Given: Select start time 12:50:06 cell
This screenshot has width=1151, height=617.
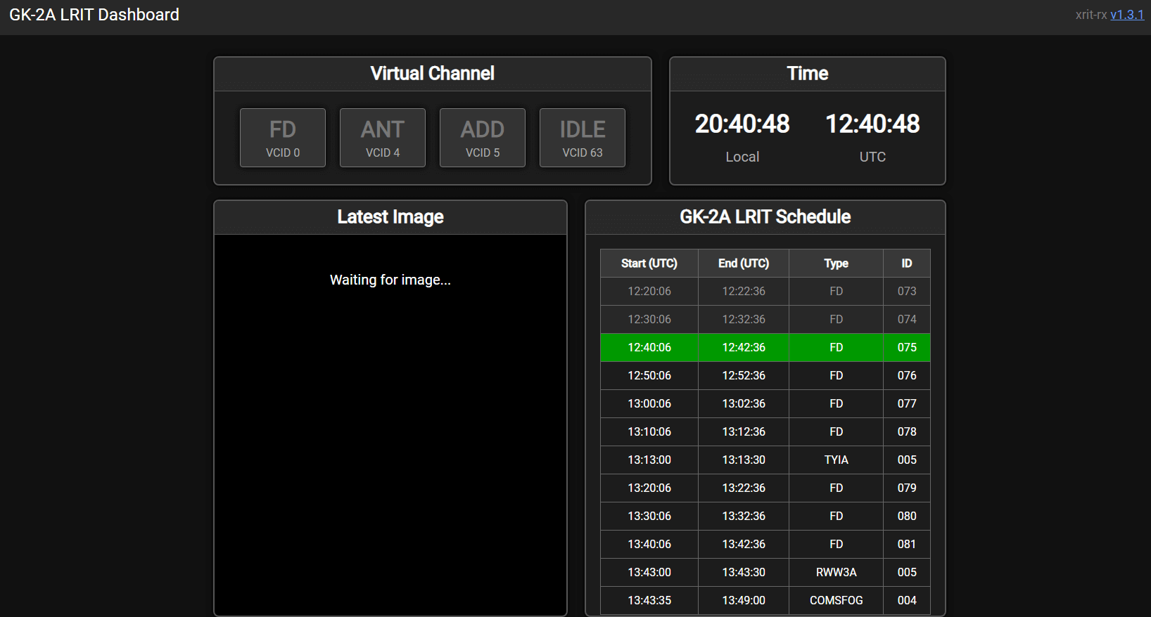Looking at the screenshot, I should [x=649, y=375].
